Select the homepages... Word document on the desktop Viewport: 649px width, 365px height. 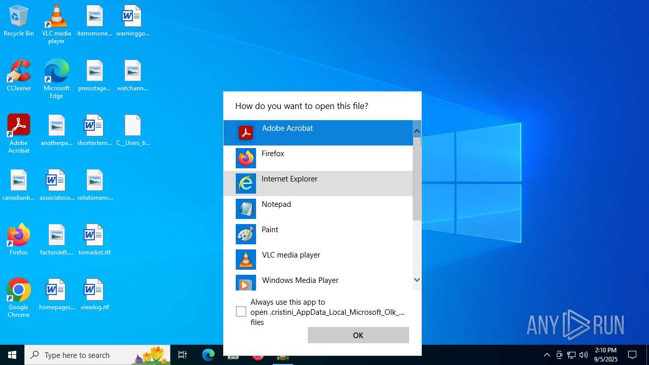[56, 295]
